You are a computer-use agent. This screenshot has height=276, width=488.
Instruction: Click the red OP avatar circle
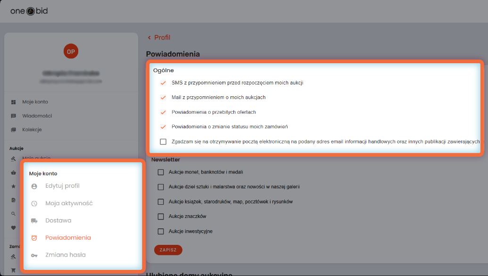coord(71,51)
